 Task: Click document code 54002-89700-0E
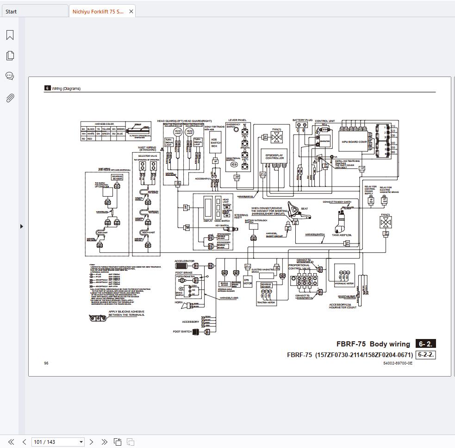point(398,363)
